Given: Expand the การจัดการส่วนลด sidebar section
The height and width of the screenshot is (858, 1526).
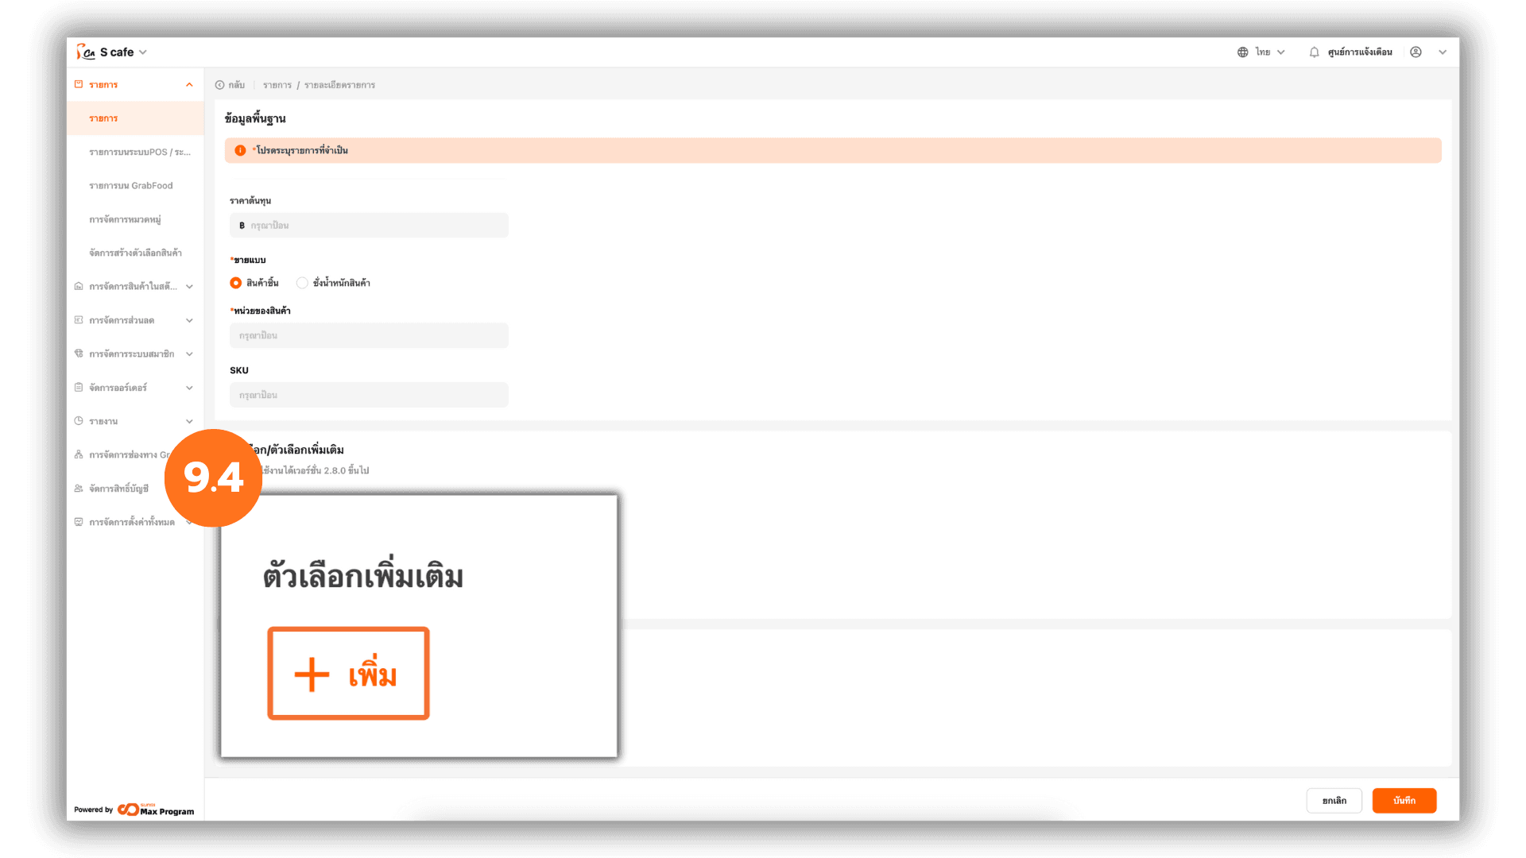Looking at the screenshot, I should 189,320.
